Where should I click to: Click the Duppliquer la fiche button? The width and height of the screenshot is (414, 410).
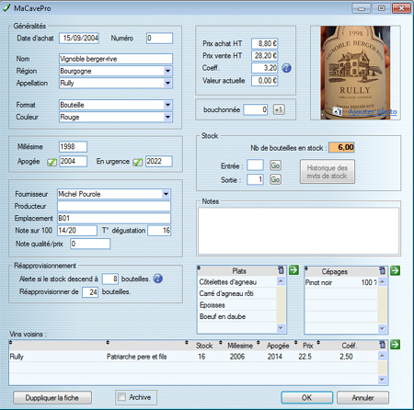52,398
